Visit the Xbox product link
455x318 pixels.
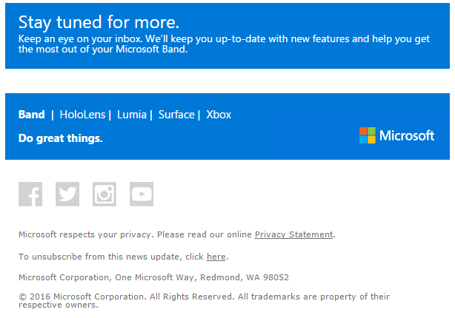pos(219,115)
